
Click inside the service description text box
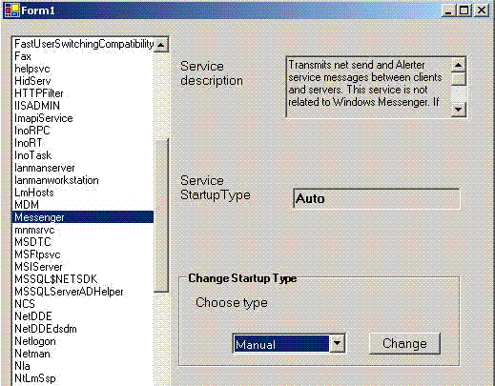369,87
